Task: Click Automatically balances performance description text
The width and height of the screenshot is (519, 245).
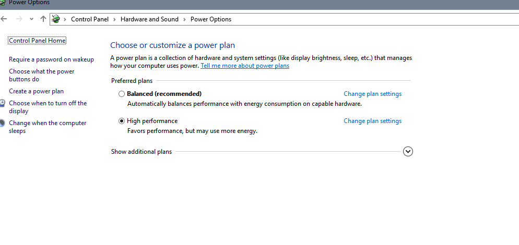Action: coord(244,104)
